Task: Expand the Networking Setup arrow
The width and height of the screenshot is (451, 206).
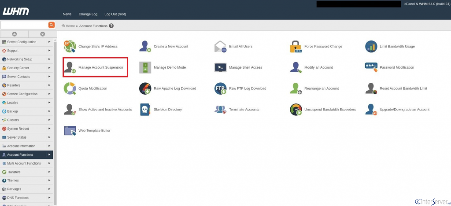Action: 49,59
